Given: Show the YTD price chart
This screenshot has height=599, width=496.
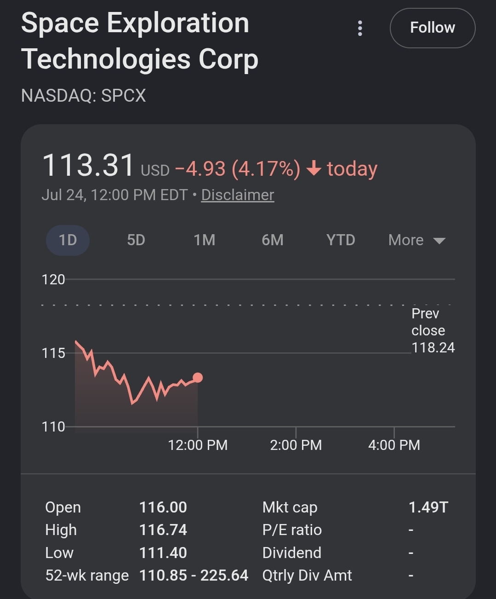Looking at the screenshot, I should click(341, 240).
